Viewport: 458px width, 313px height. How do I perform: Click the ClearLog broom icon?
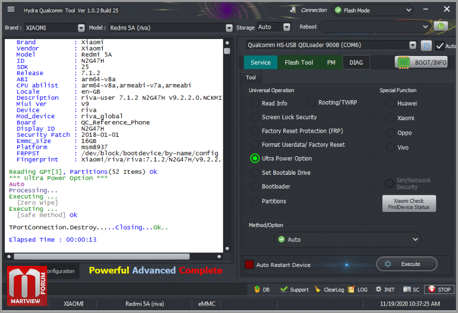(318, 289)
